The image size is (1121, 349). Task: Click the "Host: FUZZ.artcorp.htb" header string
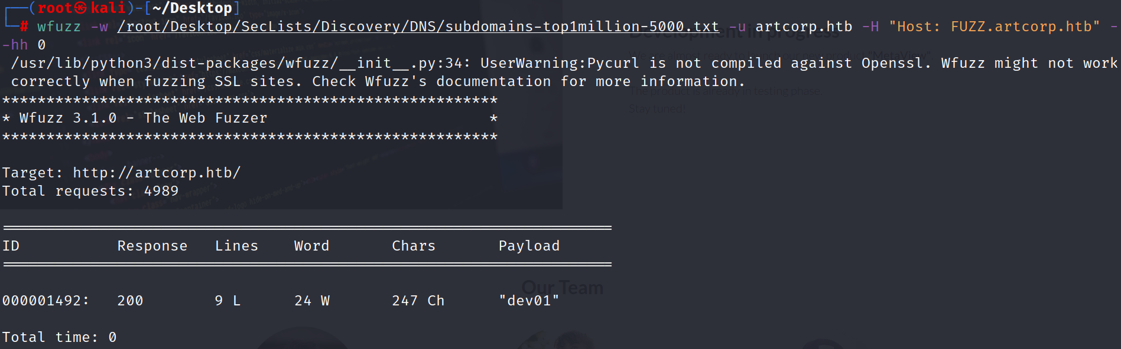[x=995, y=27]
